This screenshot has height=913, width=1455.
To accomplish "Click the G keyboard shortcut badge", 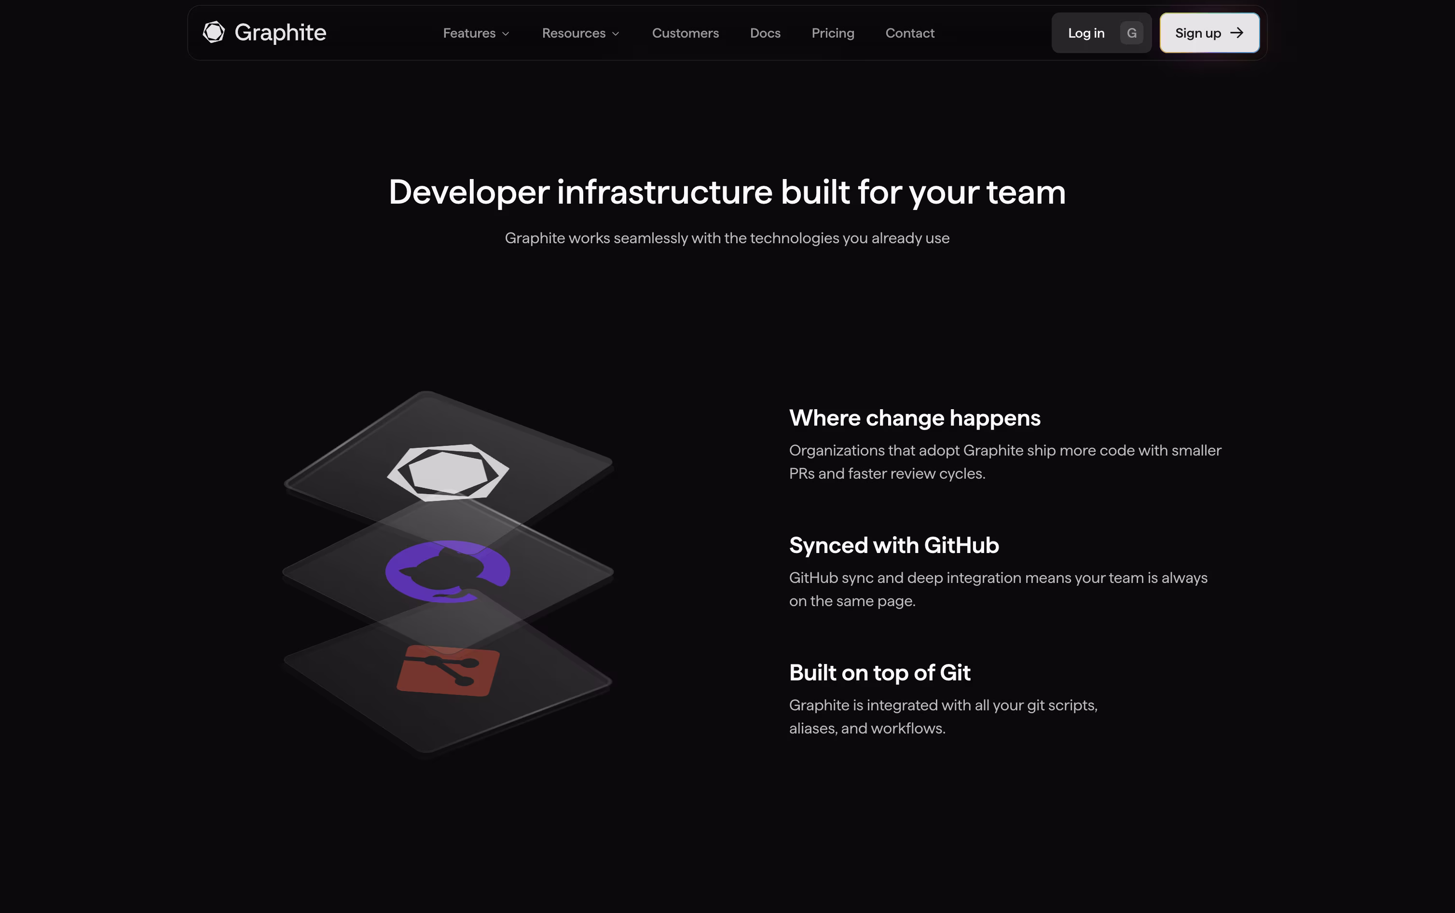I will coord(1131,33).
